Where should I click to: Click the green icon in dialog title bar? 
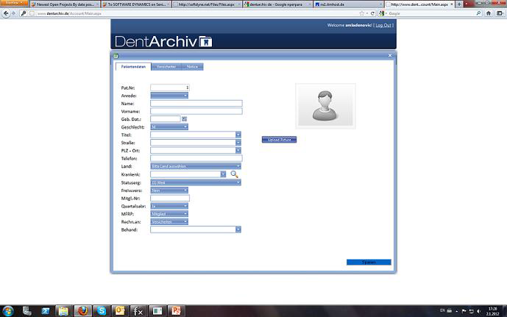116,56
